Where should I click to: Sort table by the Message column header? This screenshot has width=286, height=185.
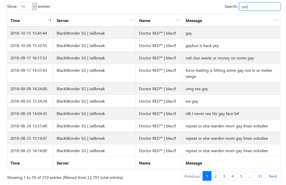pyautogui.click(x=231, y=20)
